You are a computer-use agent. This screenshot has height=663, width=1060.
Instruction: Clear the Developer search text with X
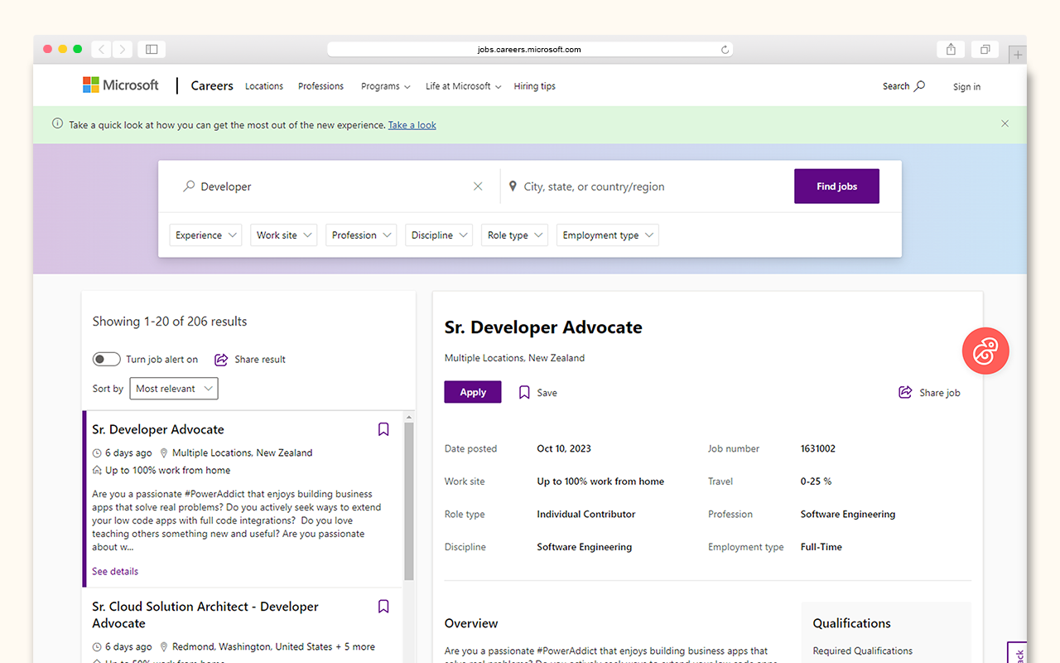click(478, 186)
